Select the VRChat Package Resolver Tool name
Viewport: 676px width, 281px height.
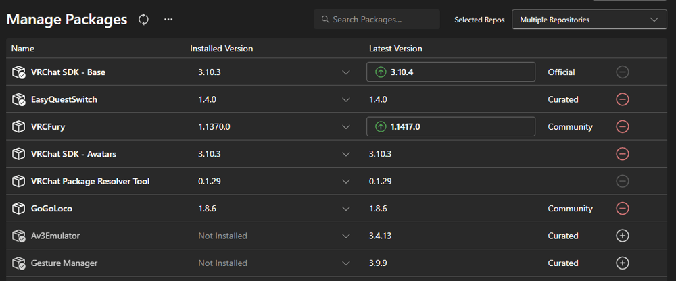(x=90, y=182)
